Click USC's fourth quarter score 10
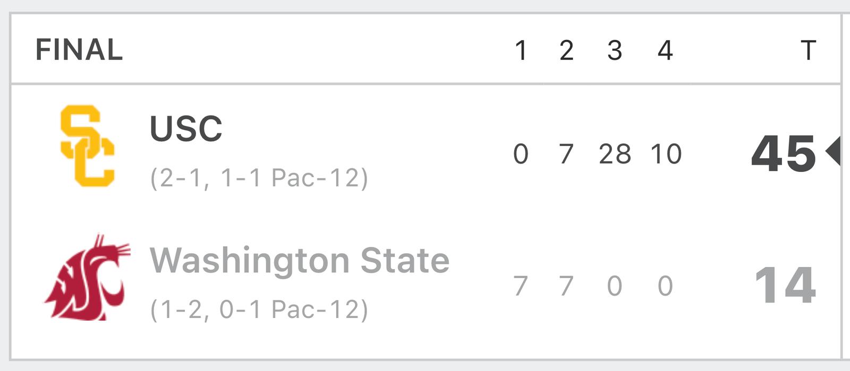The width and height of the screenshot is (850, 371). tap(666, 154)
